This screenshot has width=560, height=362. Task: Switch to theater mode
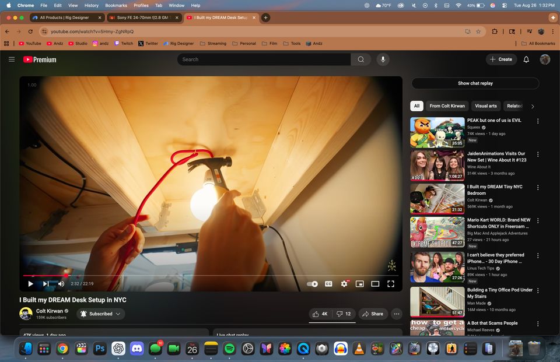pos(375,284)
